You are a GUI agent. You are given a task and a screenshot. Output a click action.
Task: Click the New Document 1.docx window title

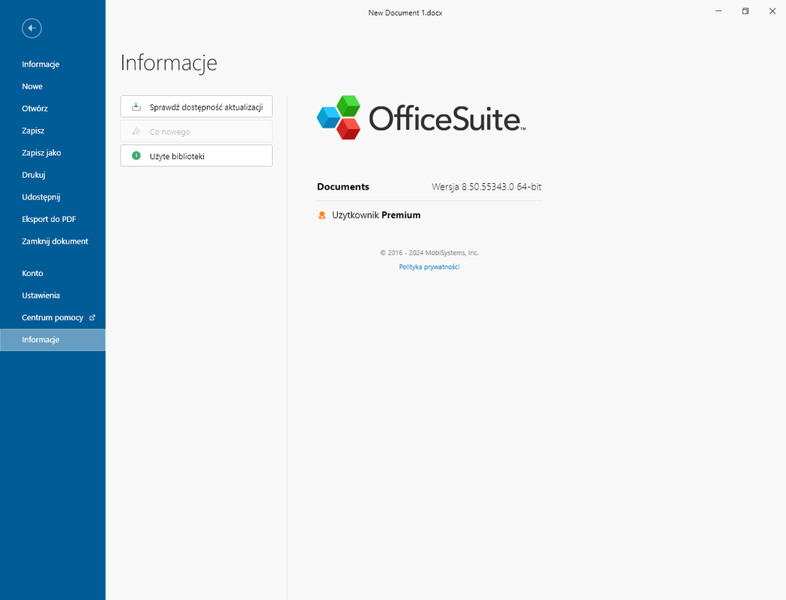click(405, 13)
